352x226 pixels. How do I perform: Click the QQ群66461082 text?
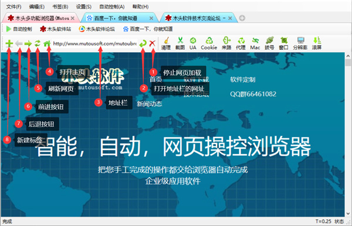pyautogui.click(x=253, y=94)
